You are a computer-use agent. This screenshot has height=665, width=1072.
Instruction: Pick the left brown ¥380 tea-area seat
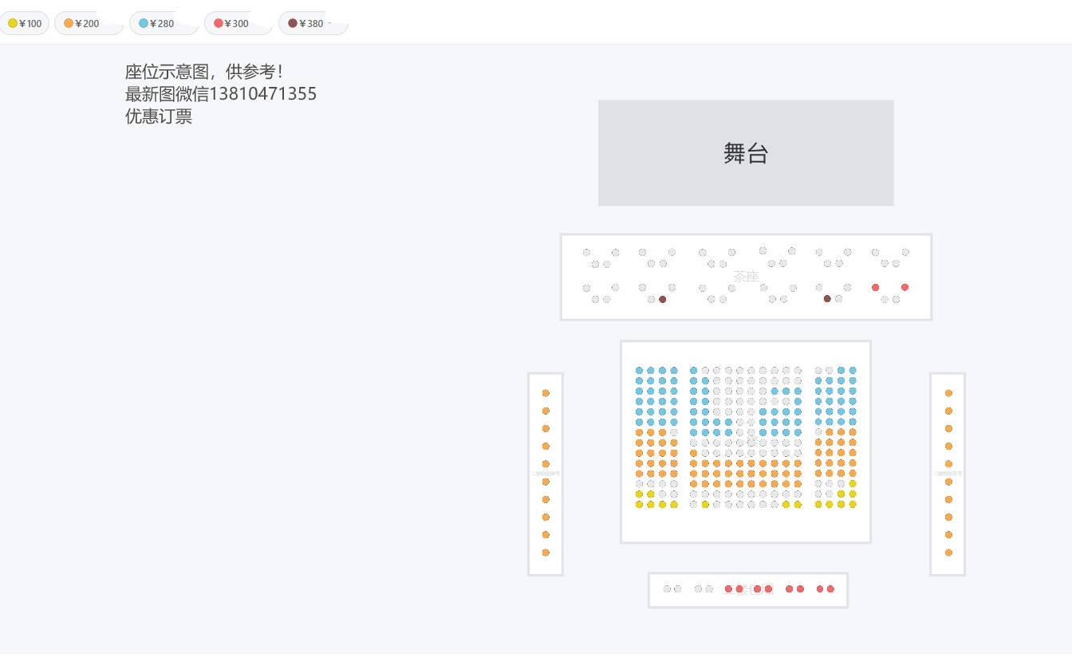tap(663, 300)
